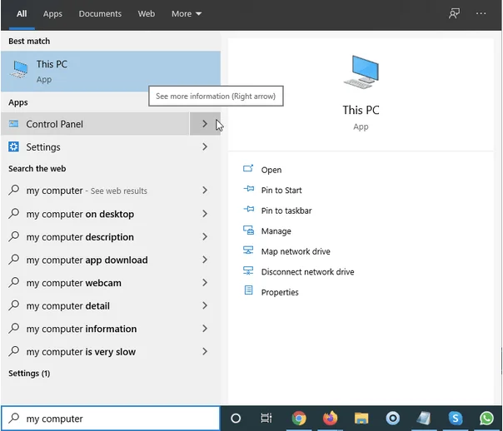Click the Cortana circle icon
Image resolution: width=503 pixels, height=431 pixels.
pyautogui.click(x=235, y=419)
